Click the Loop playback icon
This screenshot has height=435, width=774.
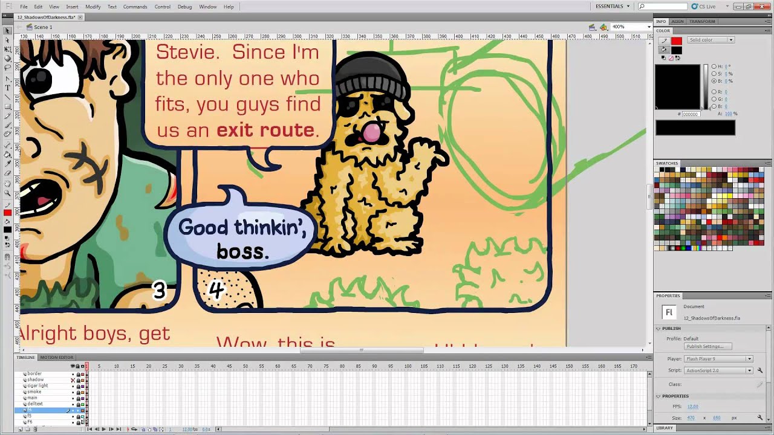134,429
